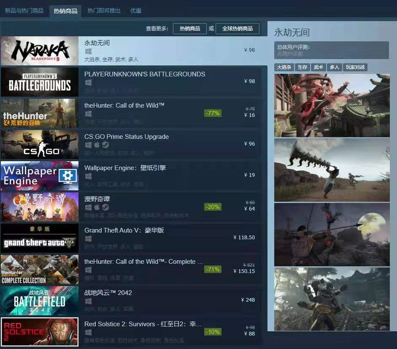Screen dimensions: 397x349
Task: Click Windows icon under 战地风云 2042
Action: click(x=88, y=301)
